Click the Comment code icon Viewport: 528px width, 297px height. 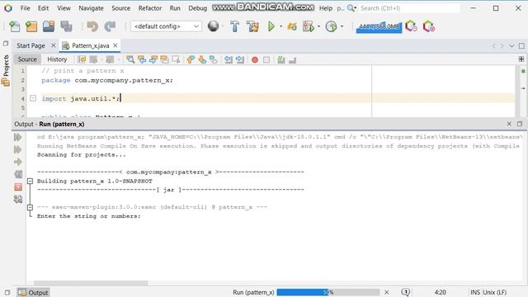(281, 59)
